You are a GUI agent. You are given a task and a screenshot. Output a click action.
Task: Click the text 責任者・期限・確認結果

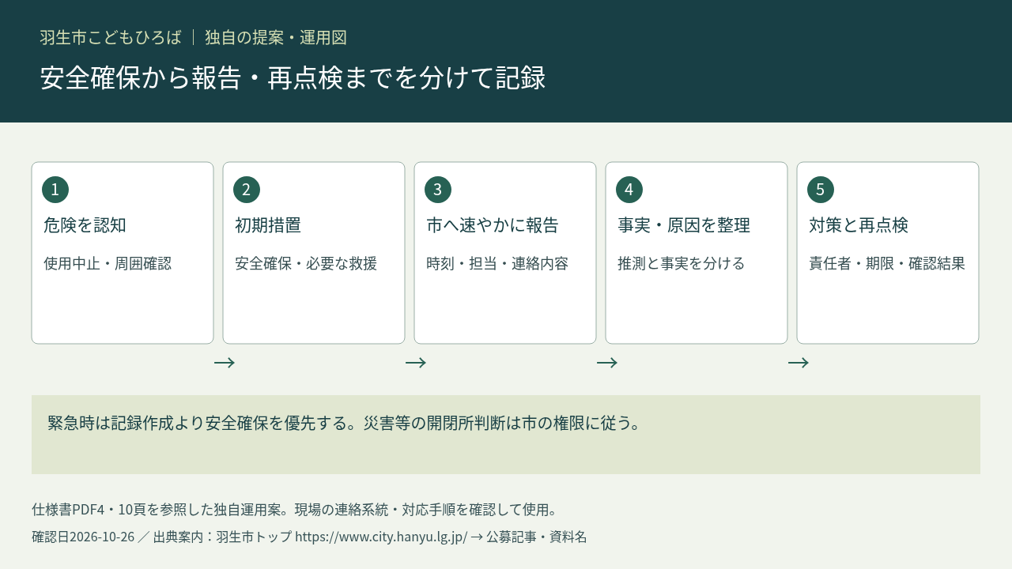[887, 263]
